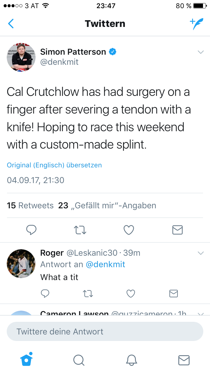
Task: Send Roger's reply via message icon
Action: coord(174,294)
